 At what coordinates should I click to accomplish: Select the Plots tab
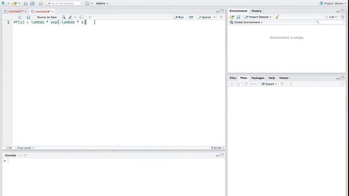pyautogui.click(x=244, y=78)
